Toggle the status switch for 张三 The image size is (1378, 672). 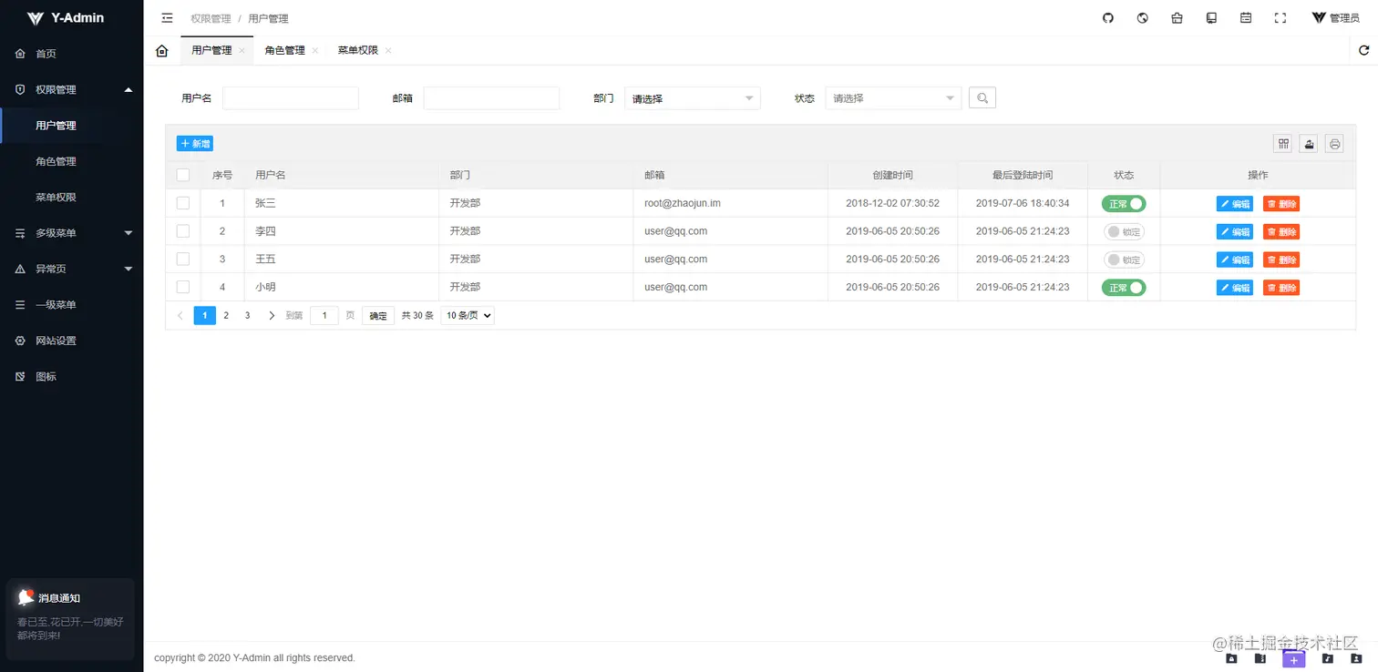[x=1124, y=204]
